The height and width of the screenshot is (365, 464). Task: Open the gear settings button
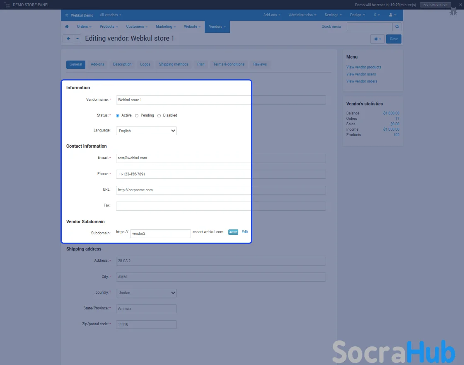[x=377, y=39]
